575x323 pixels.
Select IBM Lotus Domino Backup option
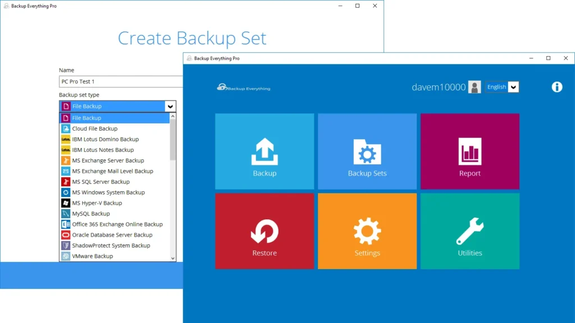click(115, 139)
